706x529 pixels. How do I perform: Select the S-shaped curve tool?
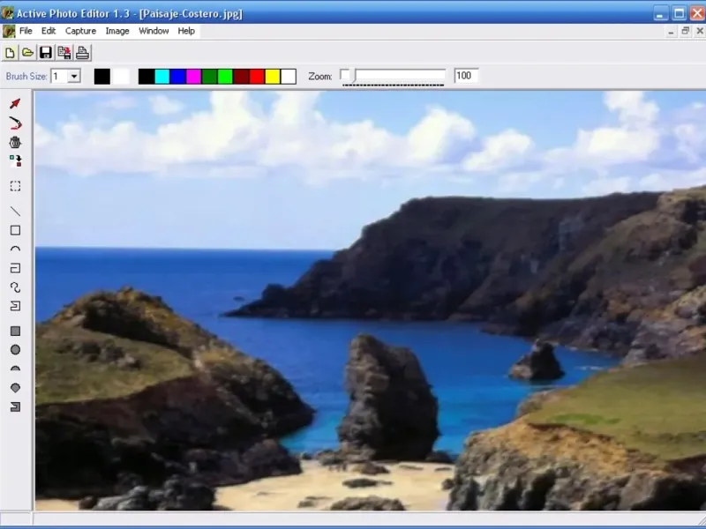(x=15, y=287)
